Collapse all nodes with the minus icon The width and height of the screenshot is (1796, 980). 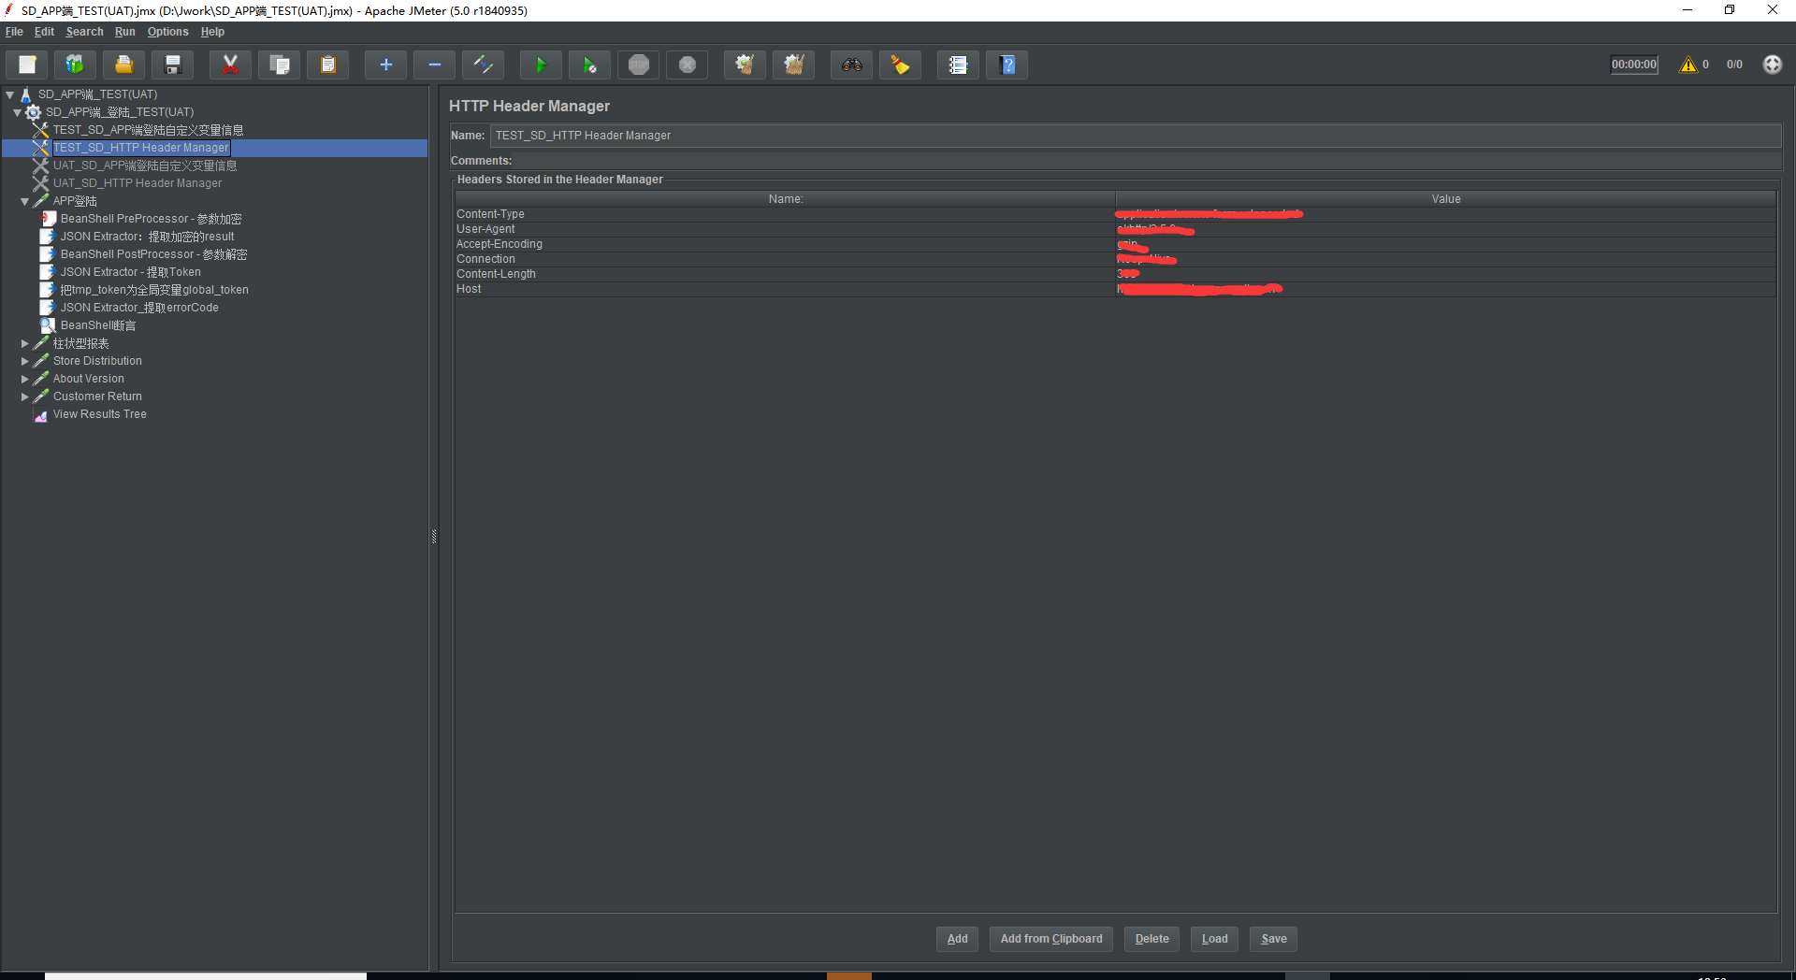point(434,65)
